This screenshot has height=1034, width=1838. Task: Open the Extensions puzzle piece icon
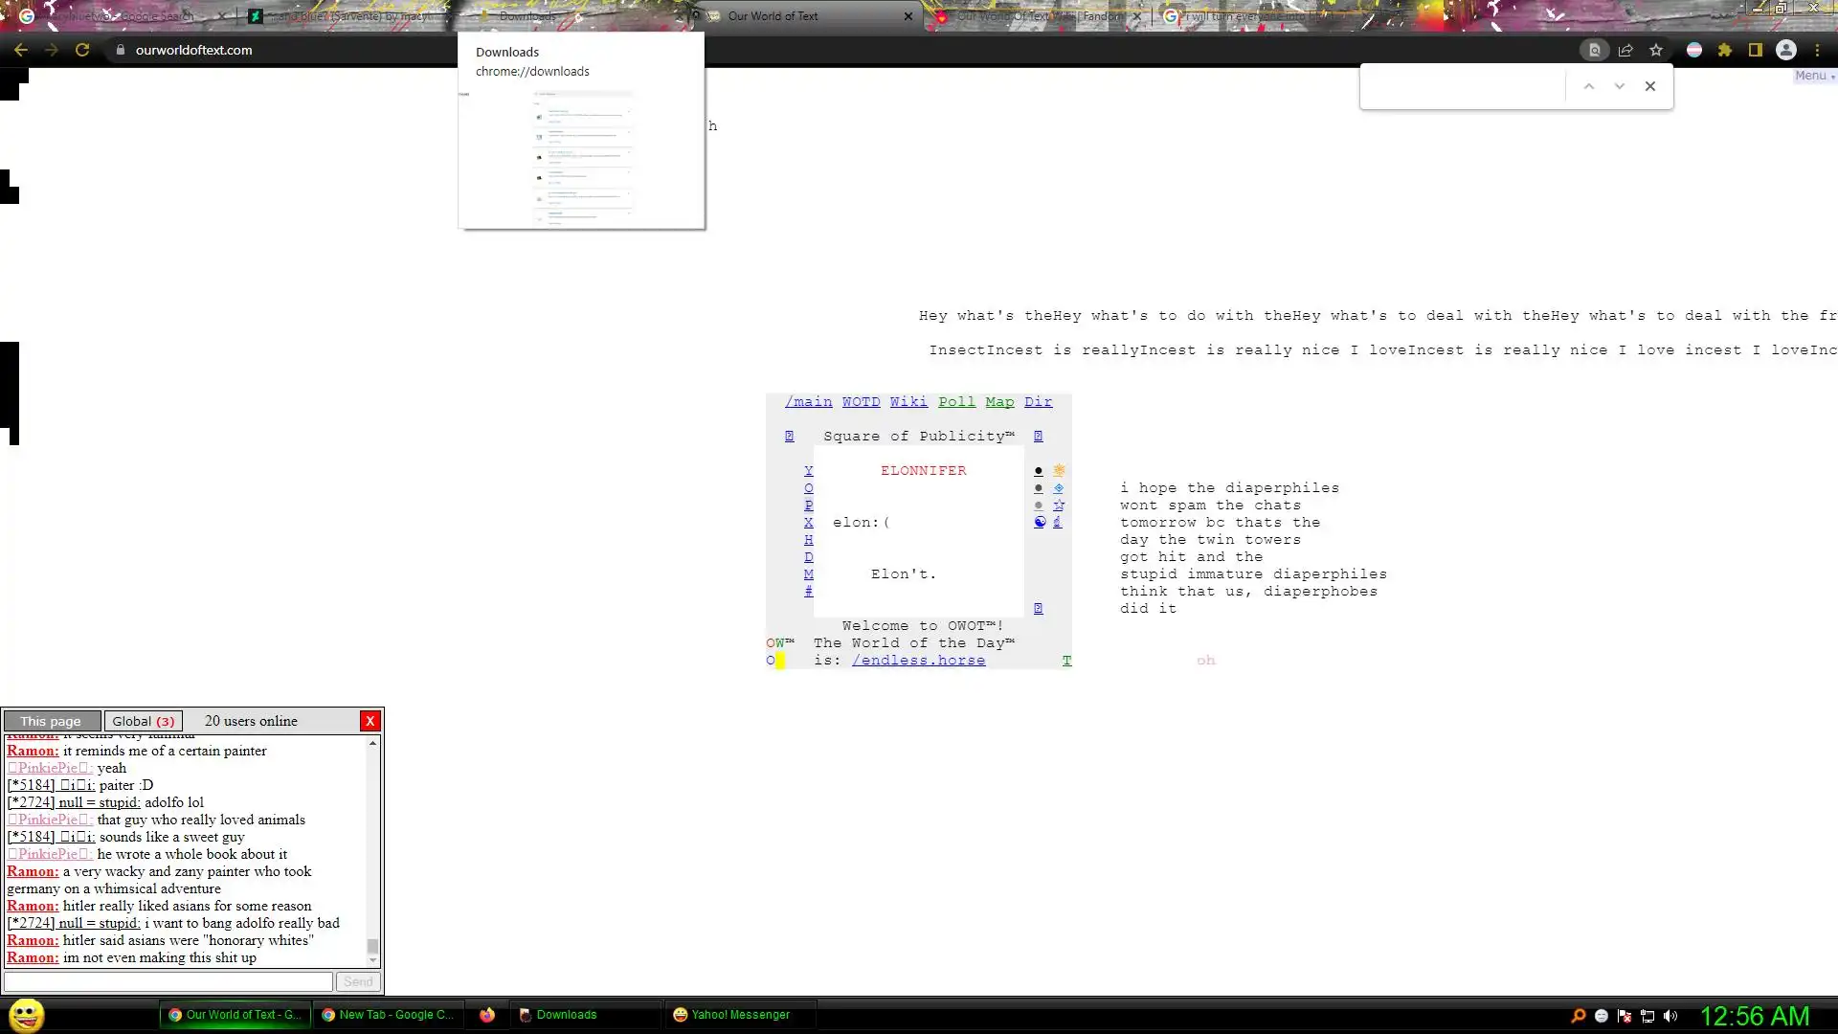(x=1725, y=50)
